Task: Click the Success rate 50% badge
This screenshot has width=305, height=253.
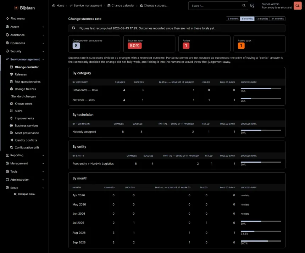Action: click(135, 46)
